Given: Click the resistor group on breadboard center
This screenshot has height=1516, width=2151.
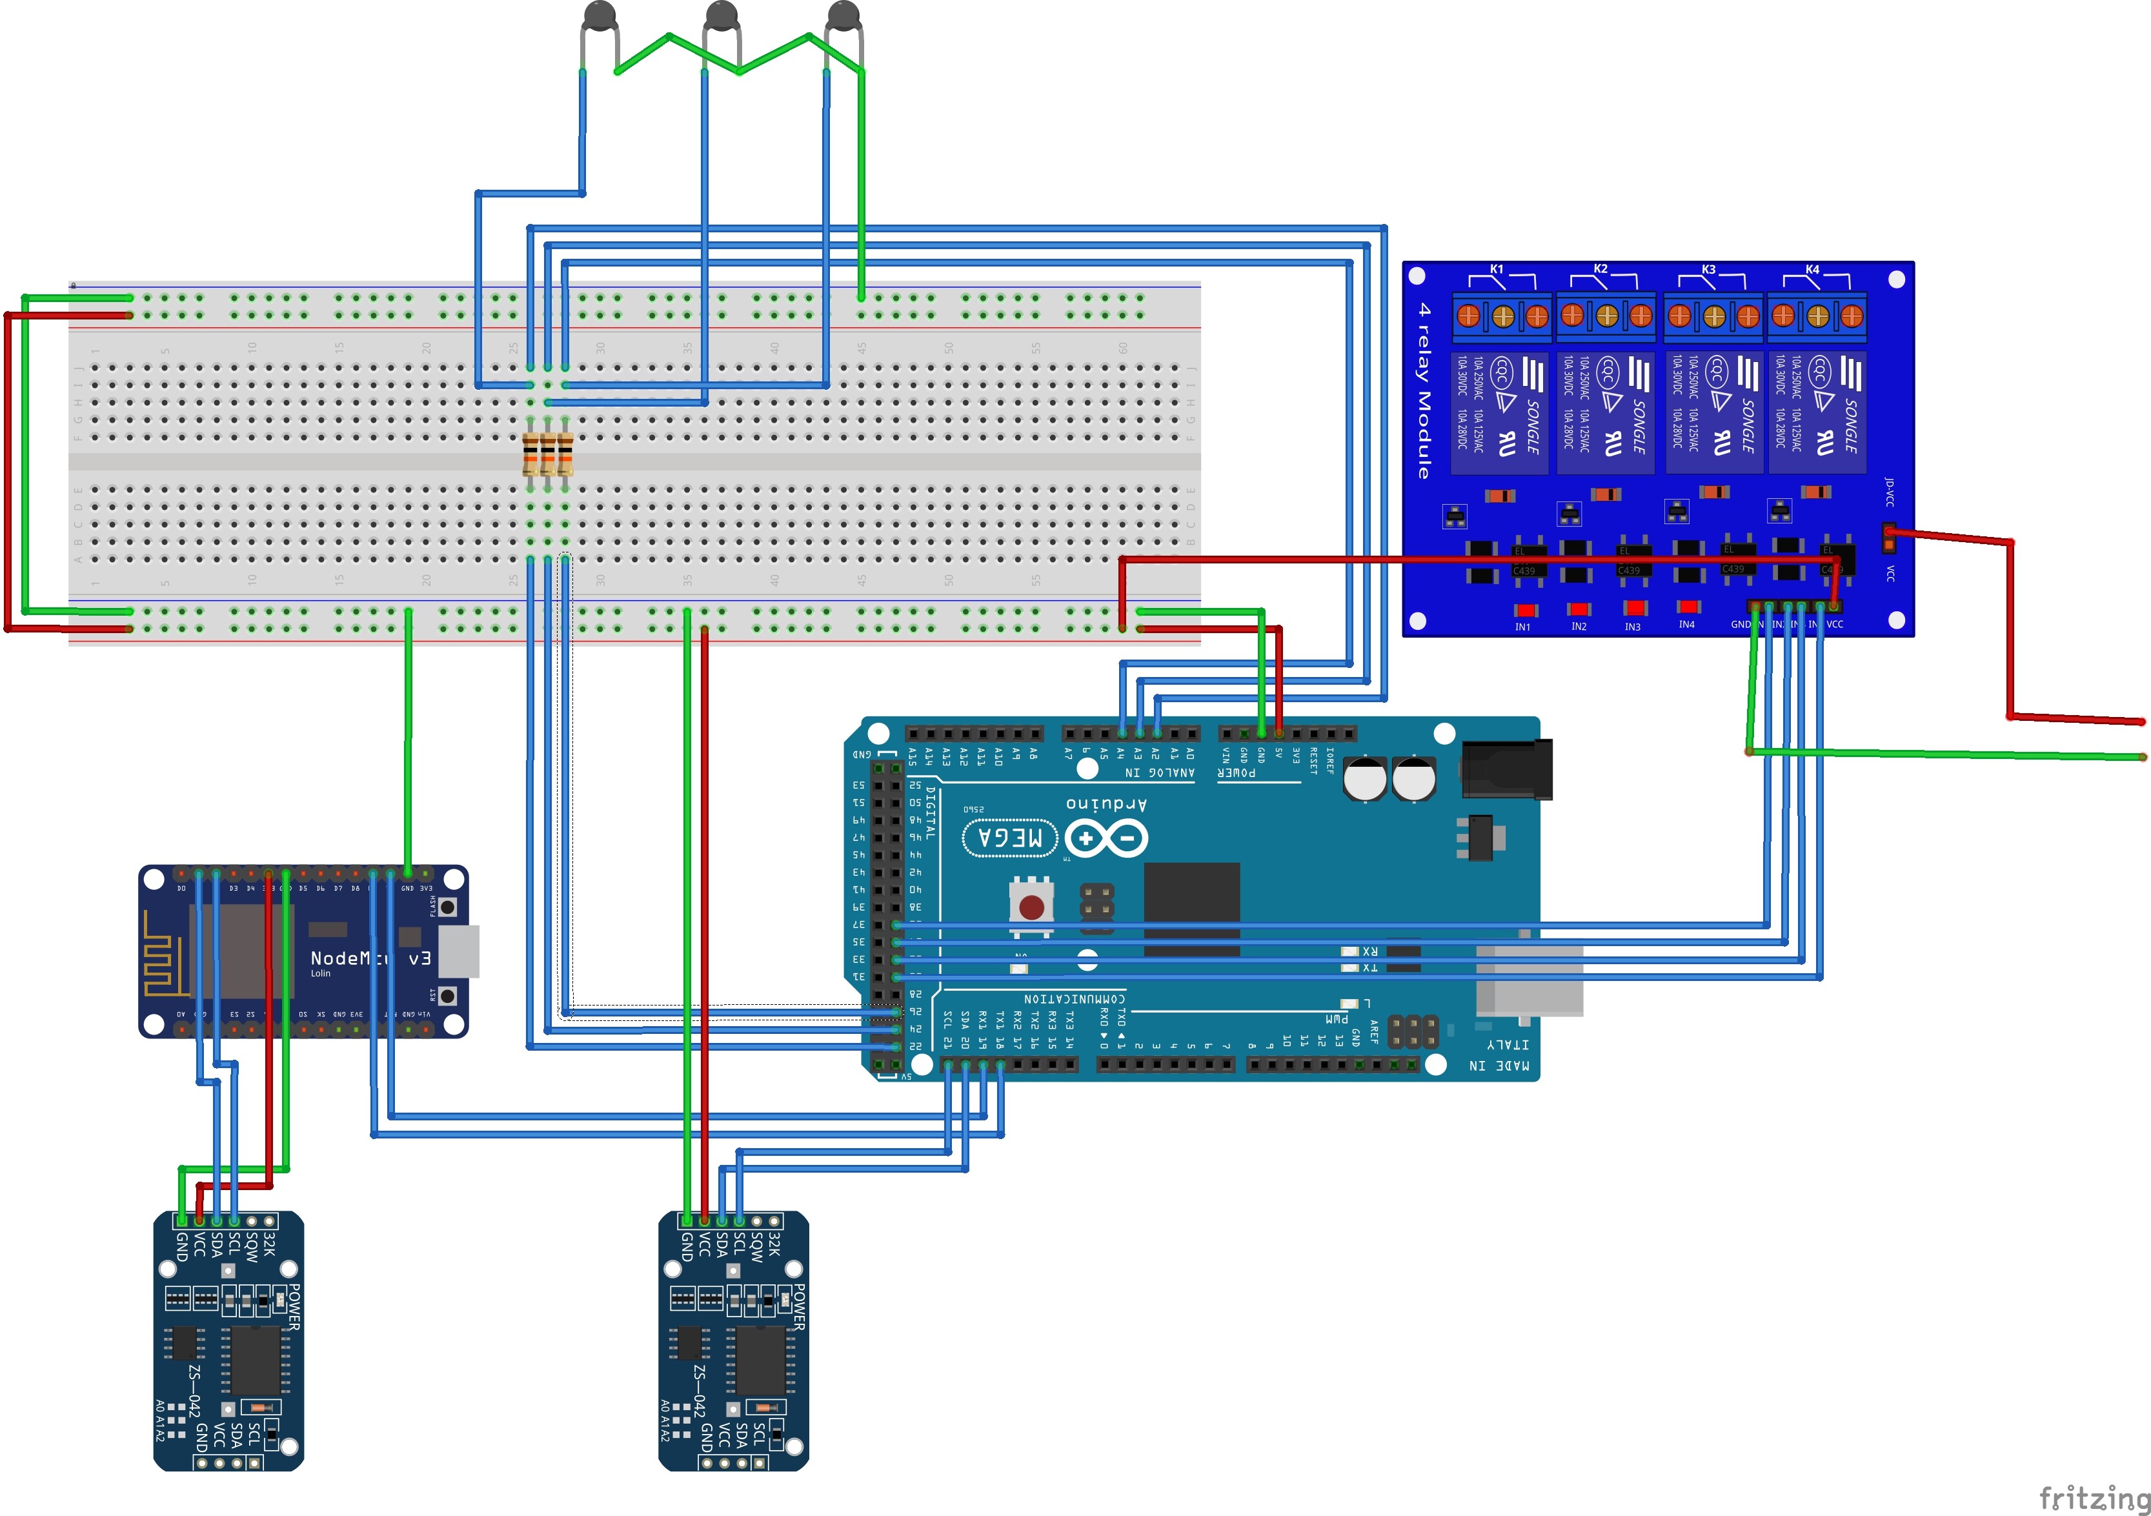Looking at the screenshot, I should click(547, 456).
